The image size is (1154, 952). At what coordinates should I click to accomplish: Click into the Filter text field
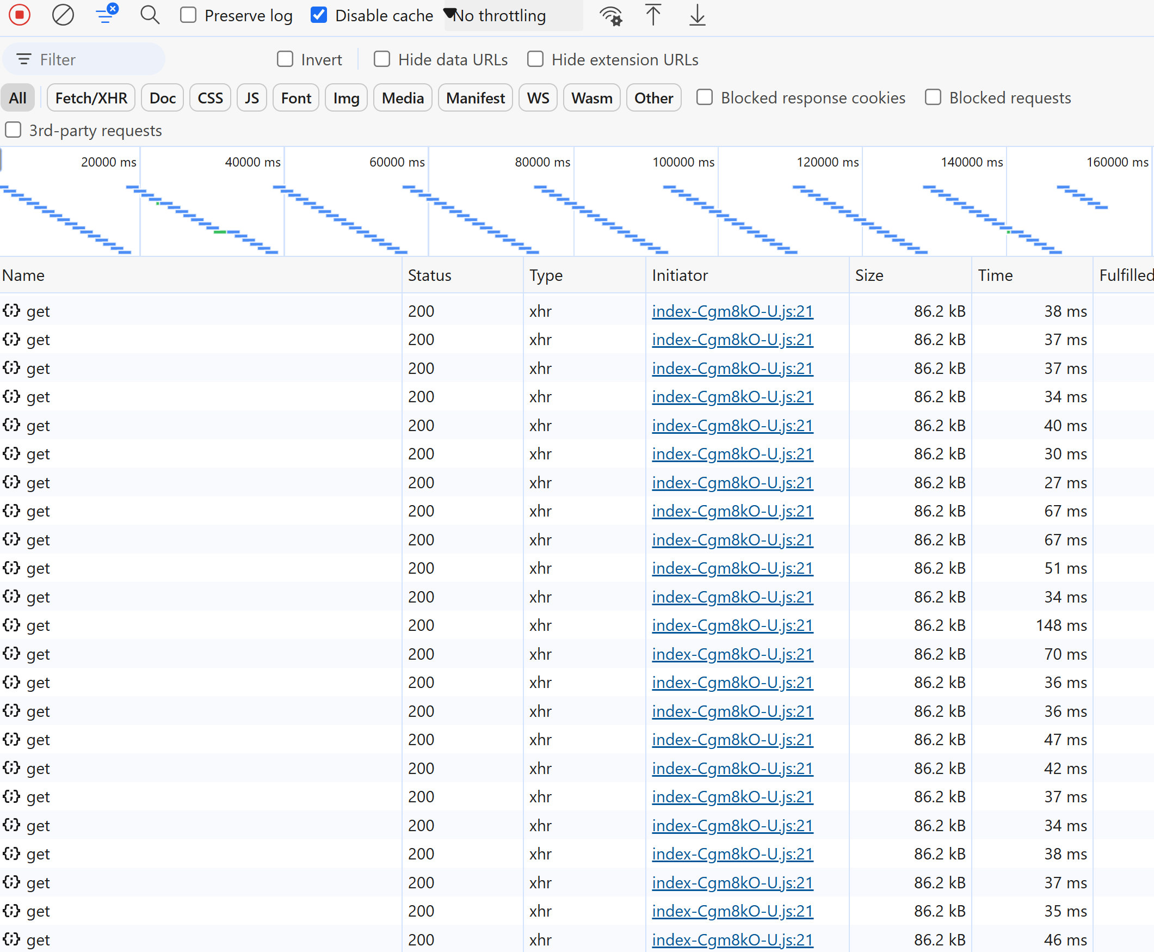point(84,59)
